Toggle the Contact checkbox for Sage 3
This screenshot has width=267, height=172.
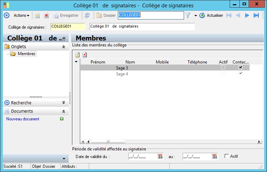241,67
